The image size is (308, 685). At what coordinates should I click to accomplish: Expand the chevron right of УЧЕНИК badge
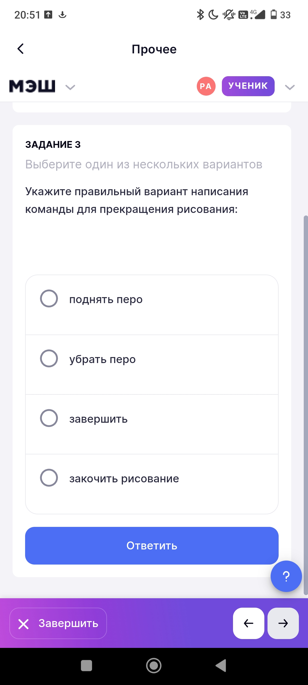pos(290,87)
